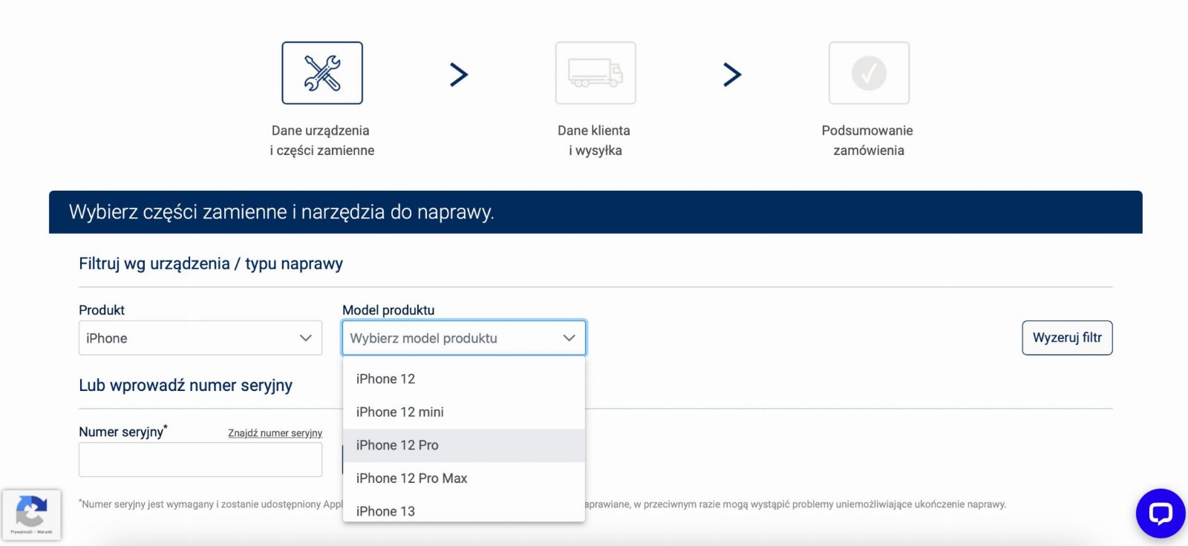
Task: Click the checkmark order summary icon
Action: click(x=869, y=73)
